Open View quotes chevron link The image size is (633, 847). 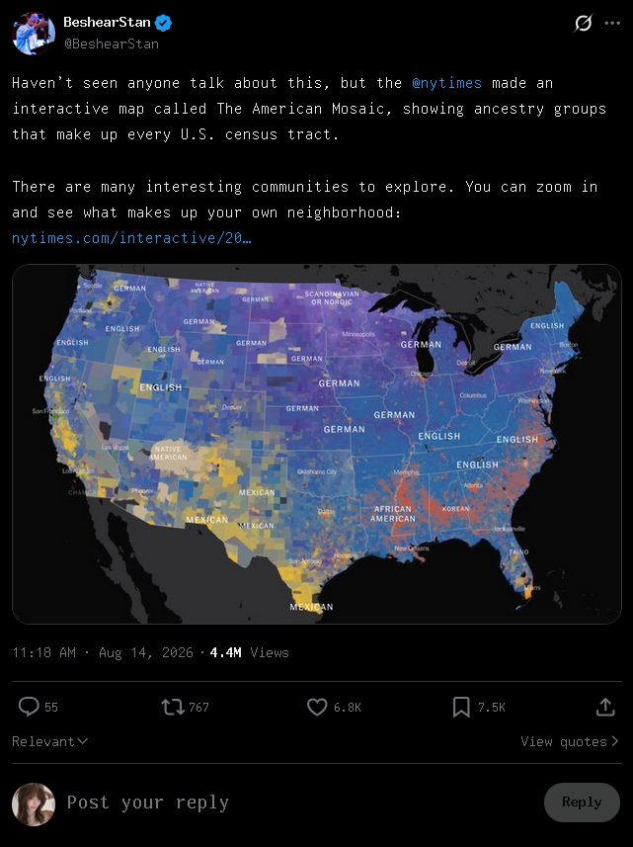(570, 741)
